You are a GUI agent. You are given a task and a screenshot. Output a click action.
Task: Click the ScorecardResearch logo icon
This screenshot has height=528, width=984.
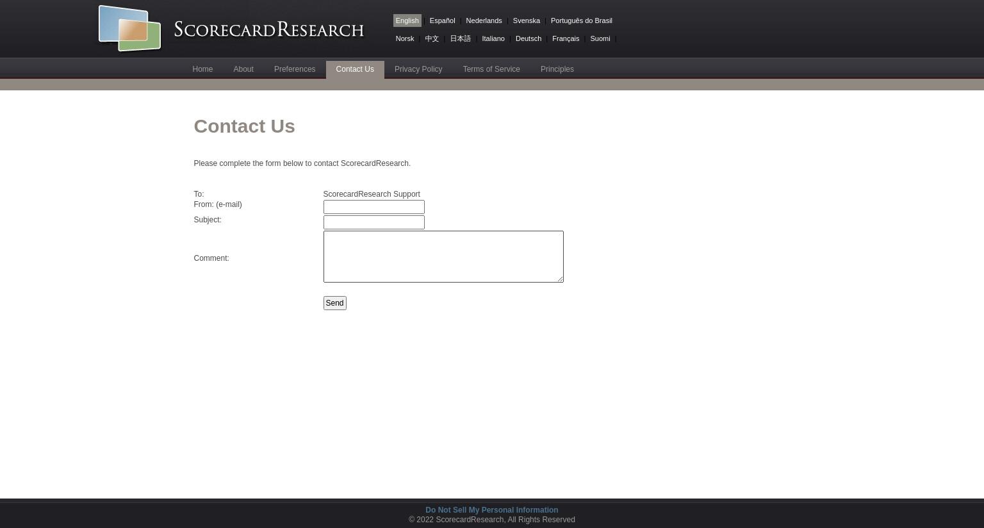(129, 28)
